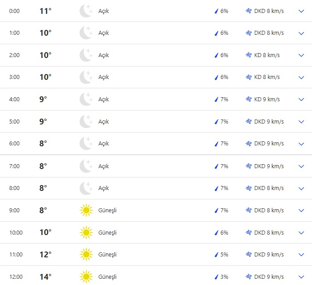This screenshot has width=312, height=285.
Task: Click the Güneşli label at 11:00
Action: tap(108, 254)
